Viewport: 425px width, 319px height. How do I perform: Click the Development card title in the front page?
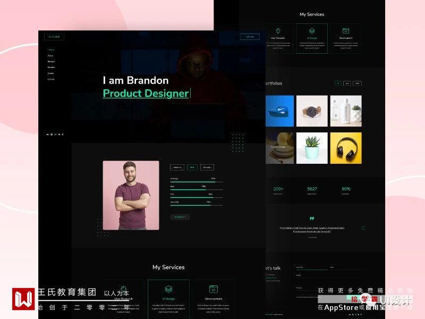214,299
